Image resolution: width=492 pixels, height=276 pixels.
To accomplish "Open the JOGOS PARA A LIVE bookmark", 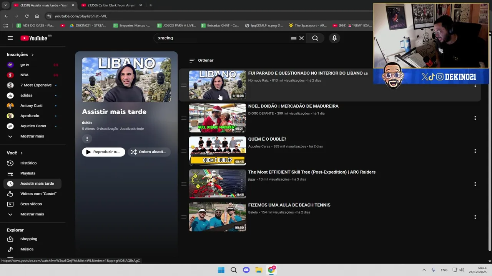I will pos(176,25).
